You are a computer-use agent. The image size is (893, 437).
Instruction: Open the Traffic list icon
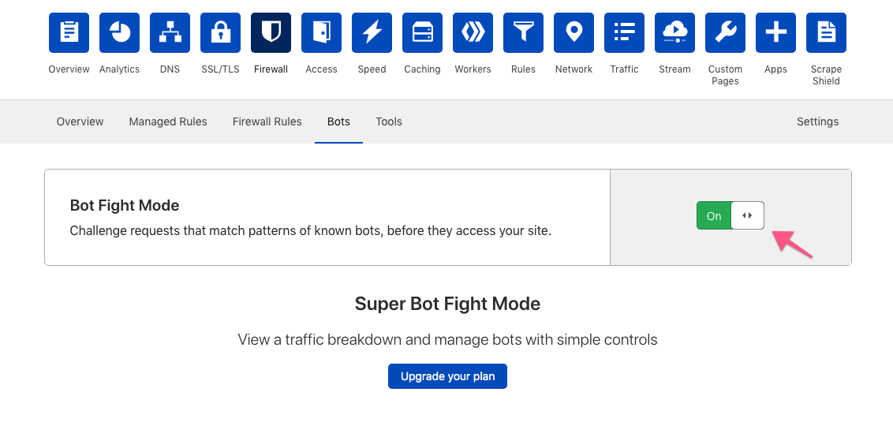point(624,32)
